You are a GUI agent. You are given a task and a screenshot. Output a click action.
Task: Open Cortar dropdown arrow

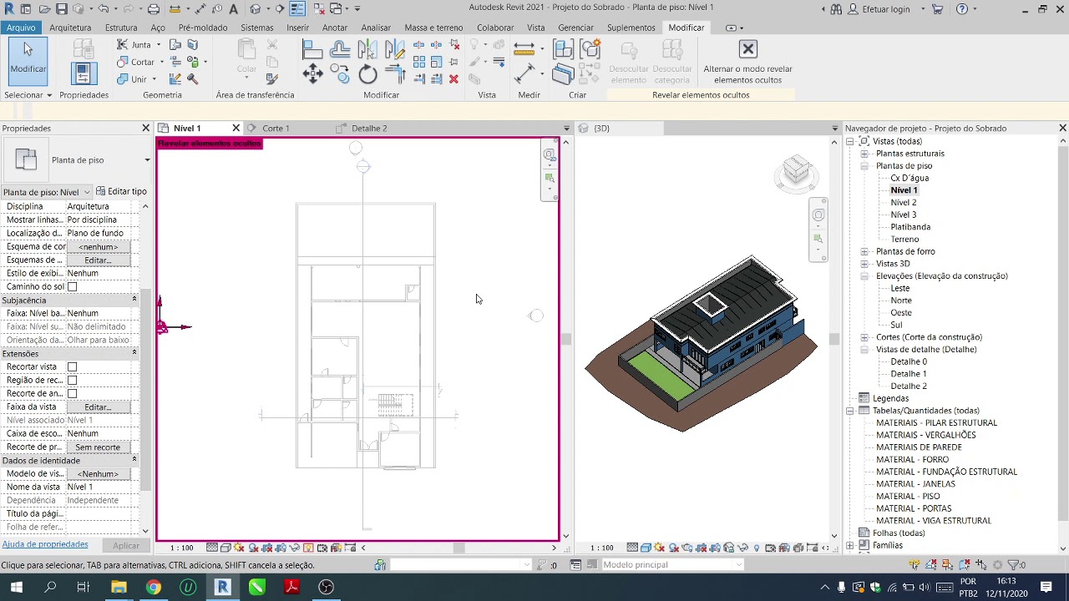pyautogui.click(x=163, y=62)
